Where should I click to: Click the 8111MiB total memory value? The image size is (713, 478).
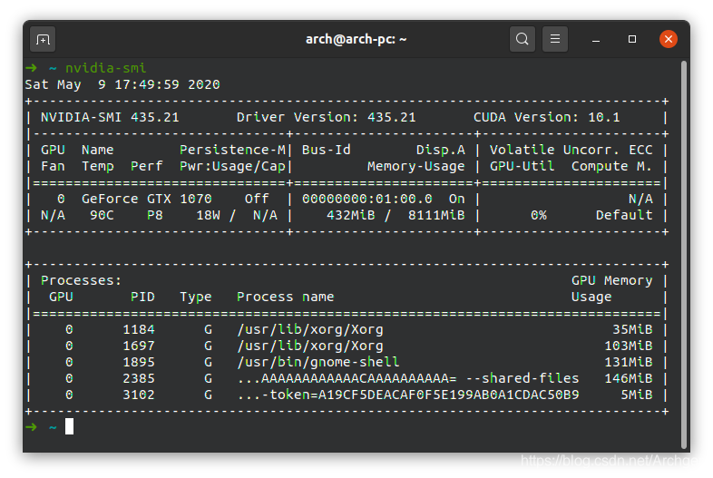(436, 216)
